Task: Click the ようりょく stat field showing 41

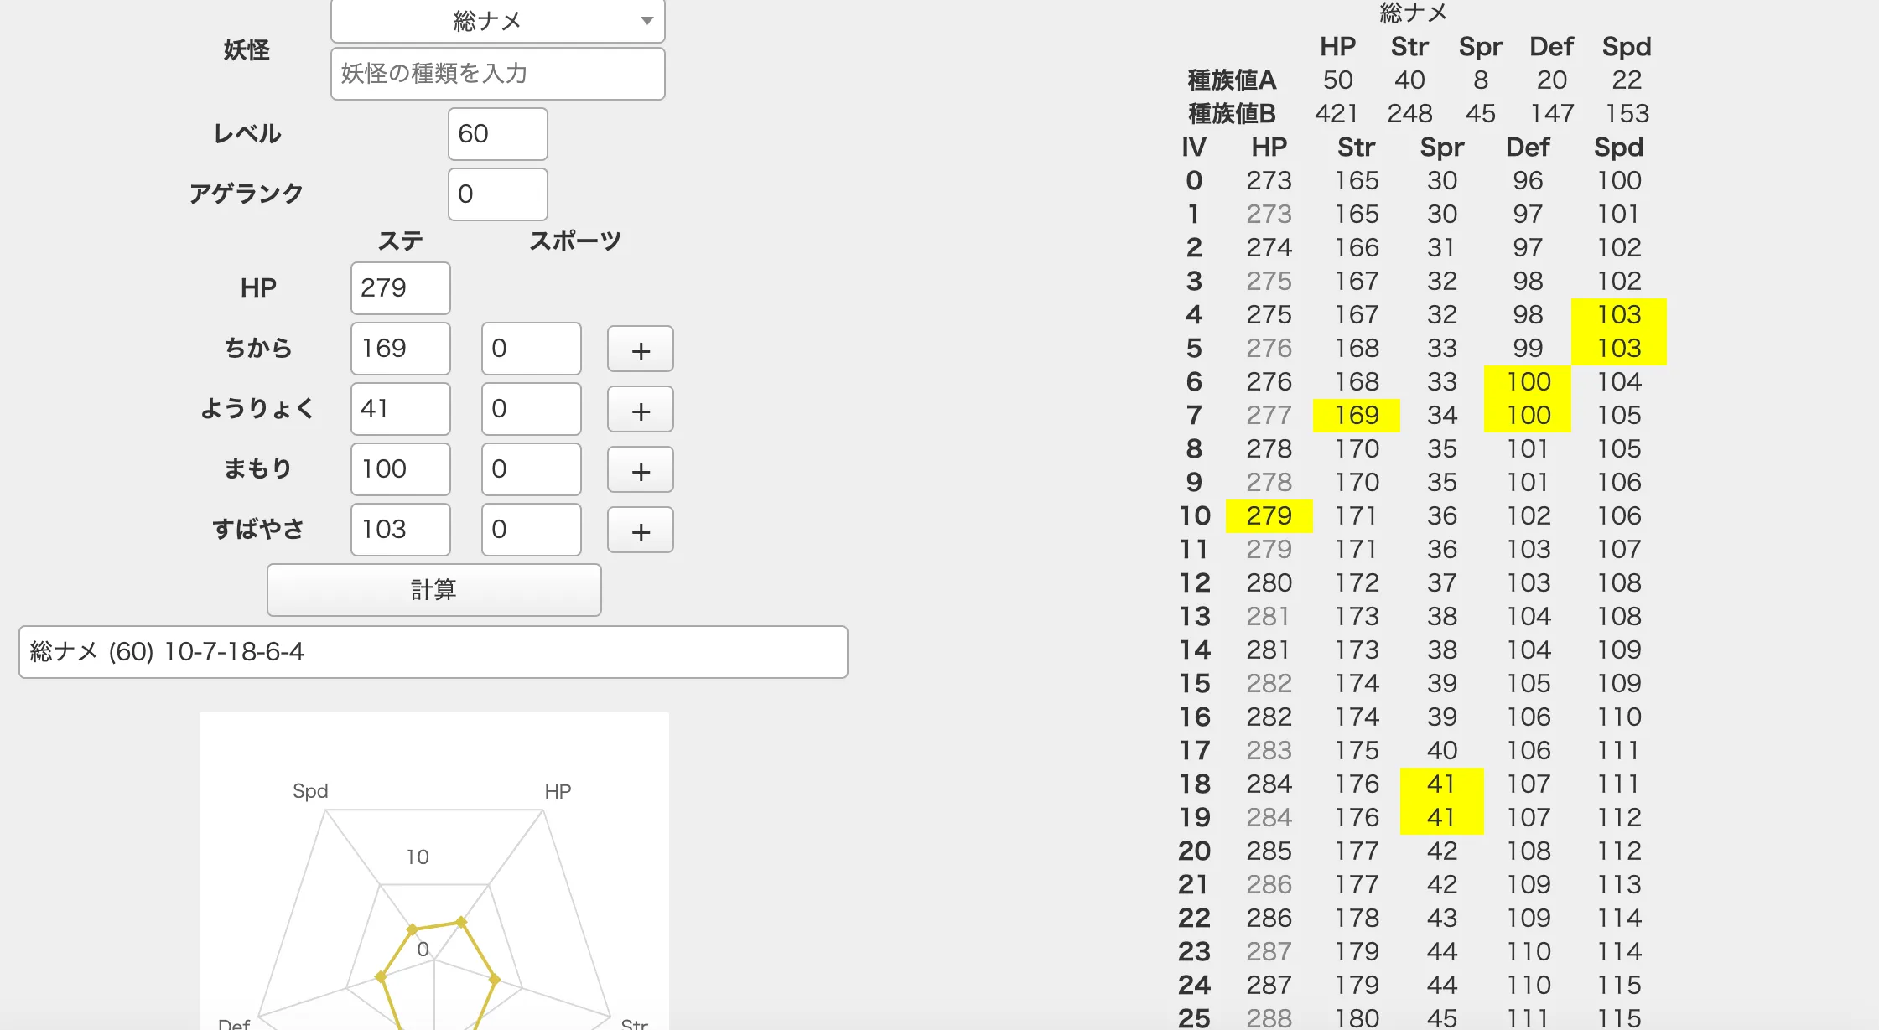Action: point(400,409)
